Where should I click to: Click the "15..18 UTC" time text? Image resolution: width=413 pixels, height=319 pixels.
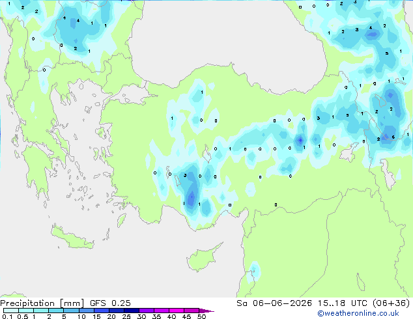coord(342,303)
